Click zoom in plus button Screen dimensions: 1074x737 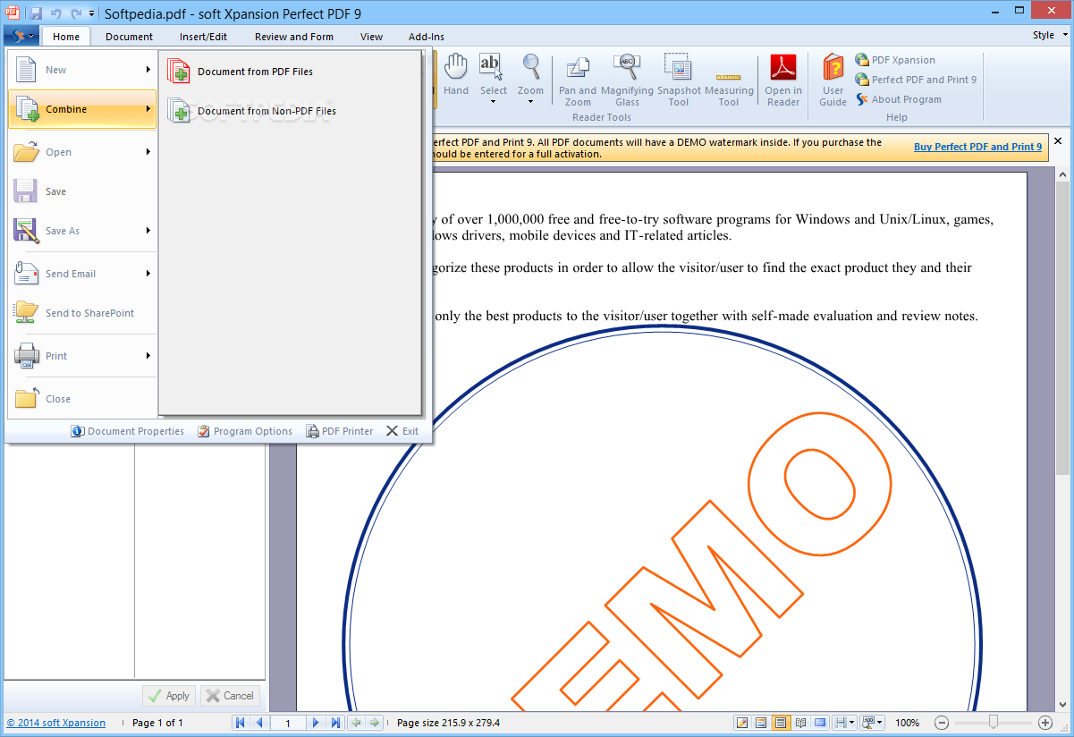[x=1045, y=723]
